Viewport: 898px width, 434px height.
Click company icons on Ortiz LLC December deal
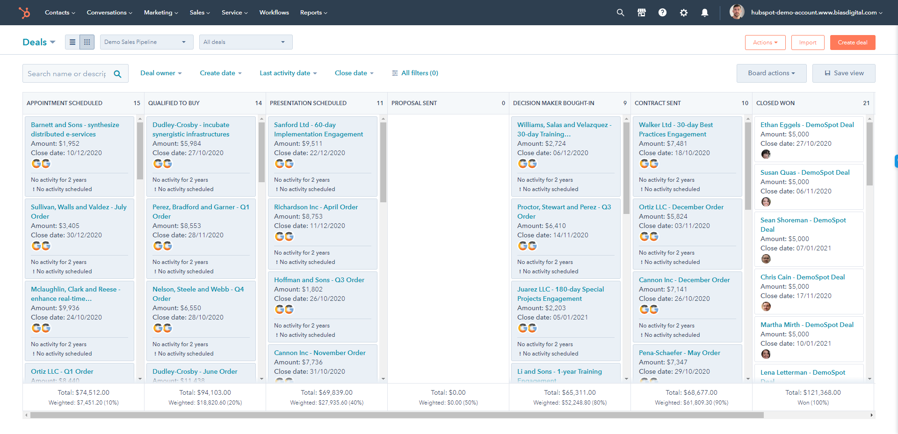point(649,236)
